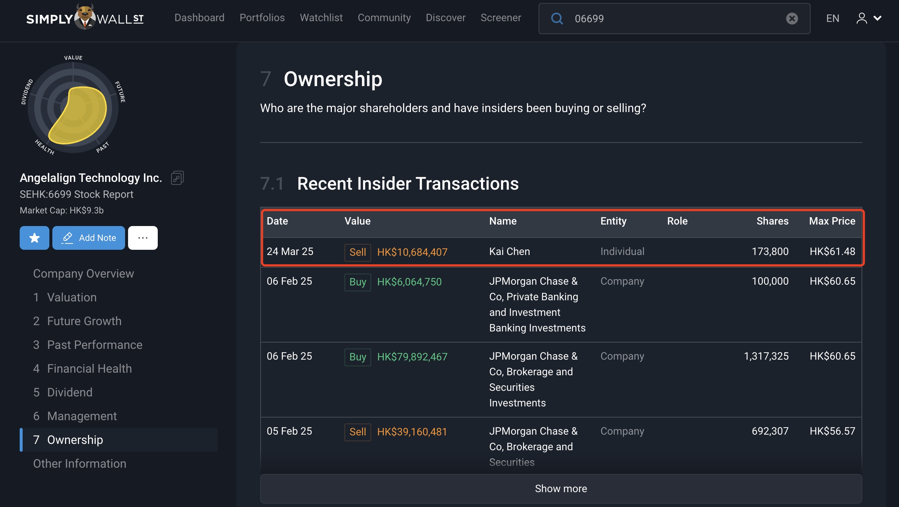Toggle the star watchlist button

click(x=35, y=238)
